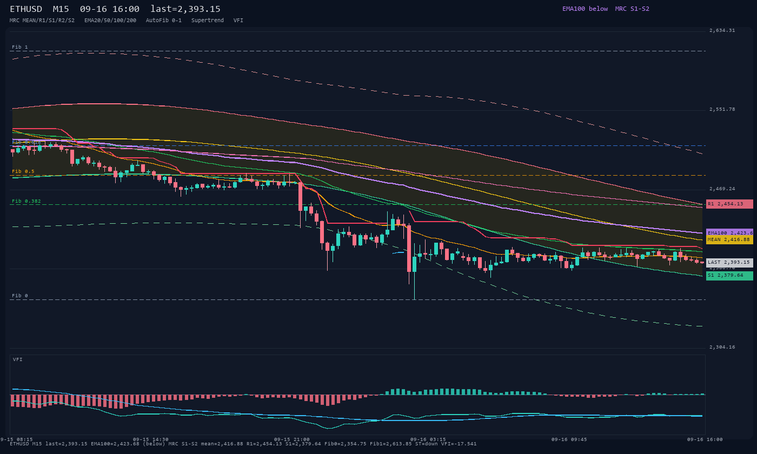Click the 2,469.24 price axis value
757x454 pixels.
coord(722,189)
